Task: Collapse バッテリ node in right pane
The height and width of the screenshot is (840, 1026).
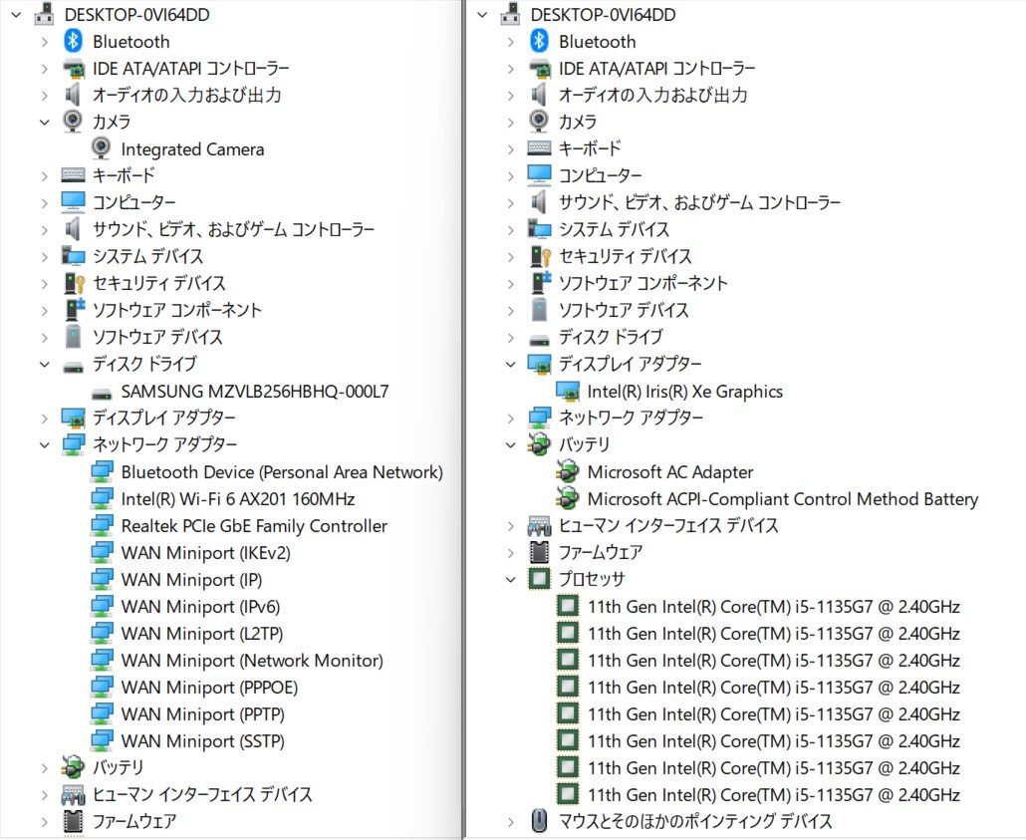Action: pyautogui.click(x=511, y=444)
